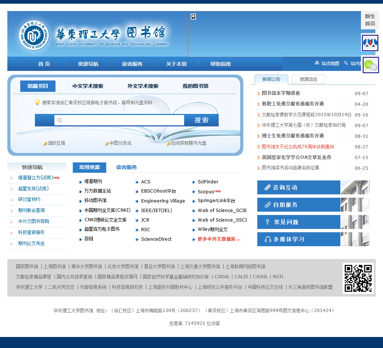
Task: Open the 首页 navigation menu
Action: [x=44, y=64]
